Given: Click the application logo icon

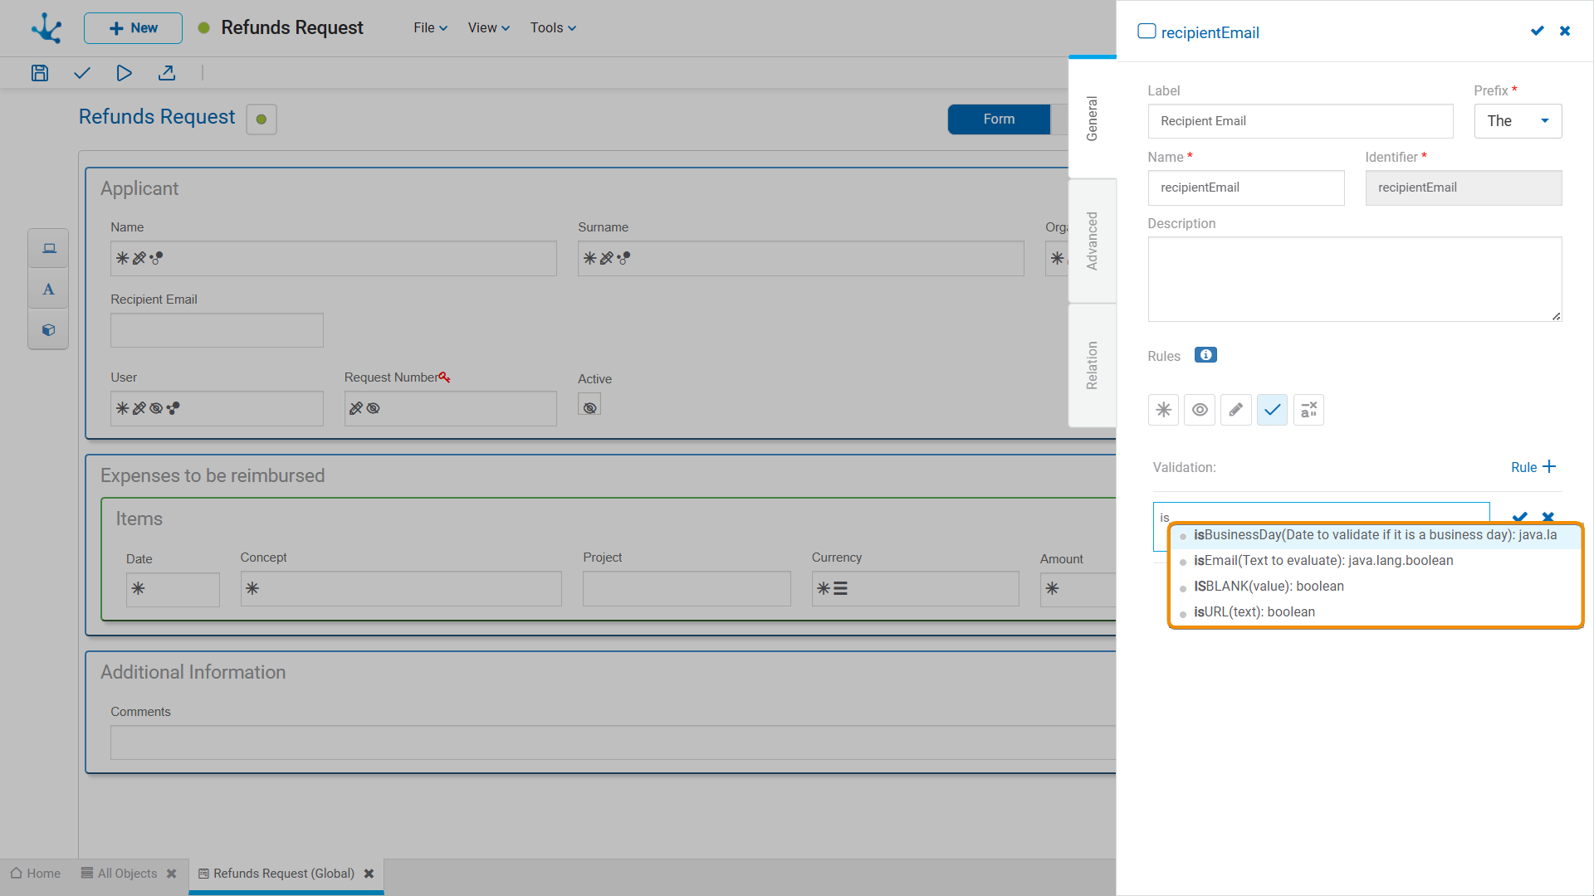Looking at the screenshot, I should coord(46,28).
